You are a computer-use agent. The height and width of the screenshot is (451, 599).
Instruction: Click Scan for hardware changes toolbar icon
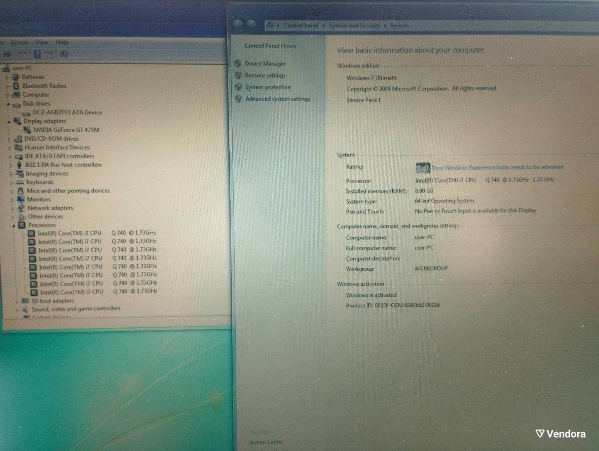[64, 54]
